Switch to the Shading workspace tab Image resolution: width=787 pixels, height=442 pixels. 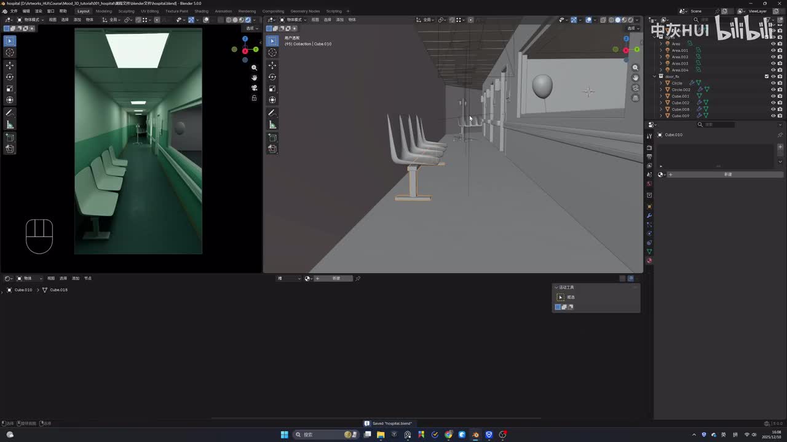pyautogui.click(x=202, y=11)
